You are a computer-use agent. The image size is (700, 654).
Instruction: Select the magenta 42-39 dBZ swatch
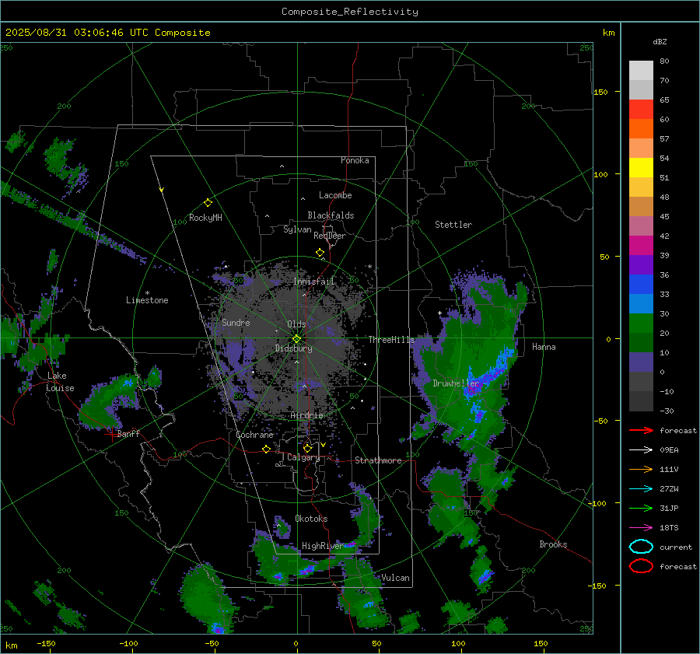(641, 246)
